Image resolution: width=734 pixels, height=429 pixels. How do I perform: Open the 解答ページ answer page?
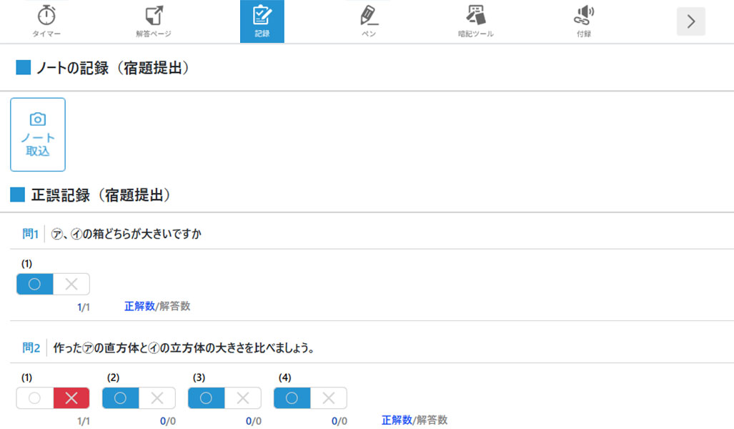point(153,20)
